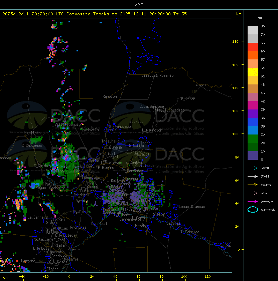Click the Anchoris map label
278x281 pixels.
(78, 227)
